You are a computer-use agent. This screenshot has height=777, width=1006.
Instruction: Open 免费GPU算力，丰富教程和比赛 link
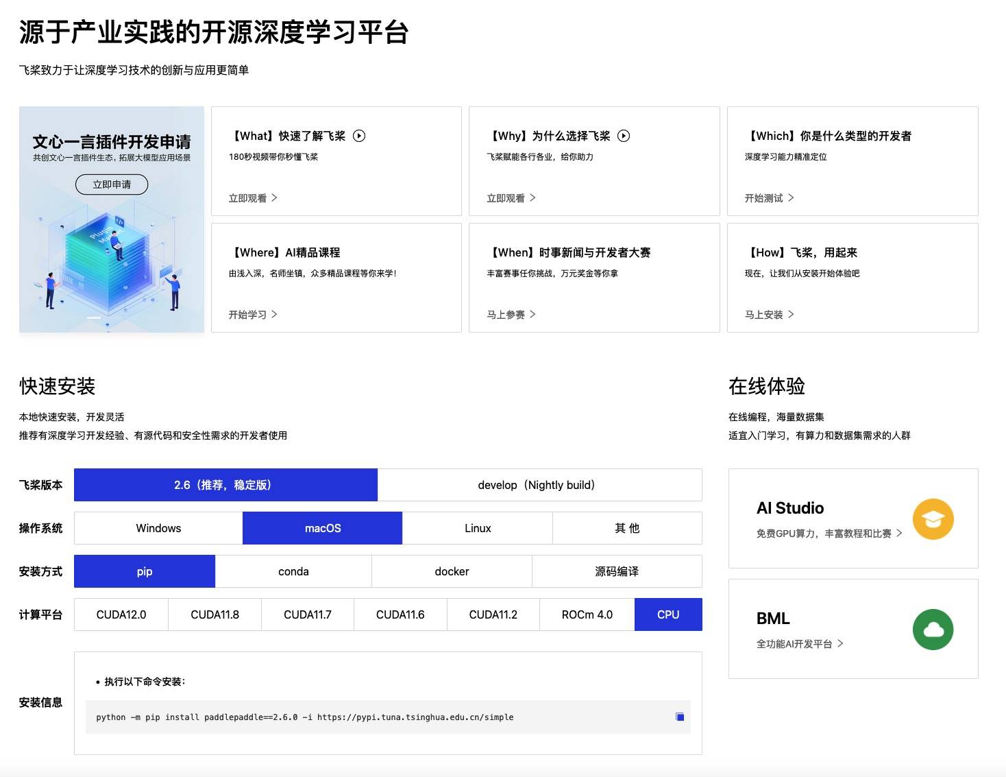tap(829, 534)
